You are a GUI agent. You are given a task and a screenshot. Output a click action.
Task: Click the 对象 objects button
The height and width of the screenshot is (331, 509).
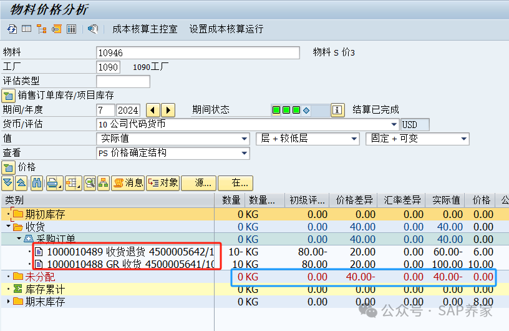163,183
